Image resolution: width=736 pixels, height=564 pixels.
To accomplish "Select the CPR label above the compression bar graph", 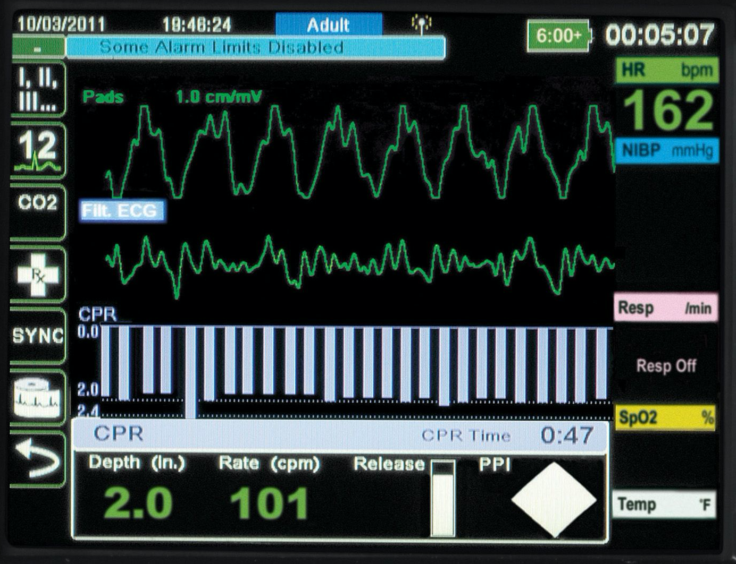I will coord(97,314).
